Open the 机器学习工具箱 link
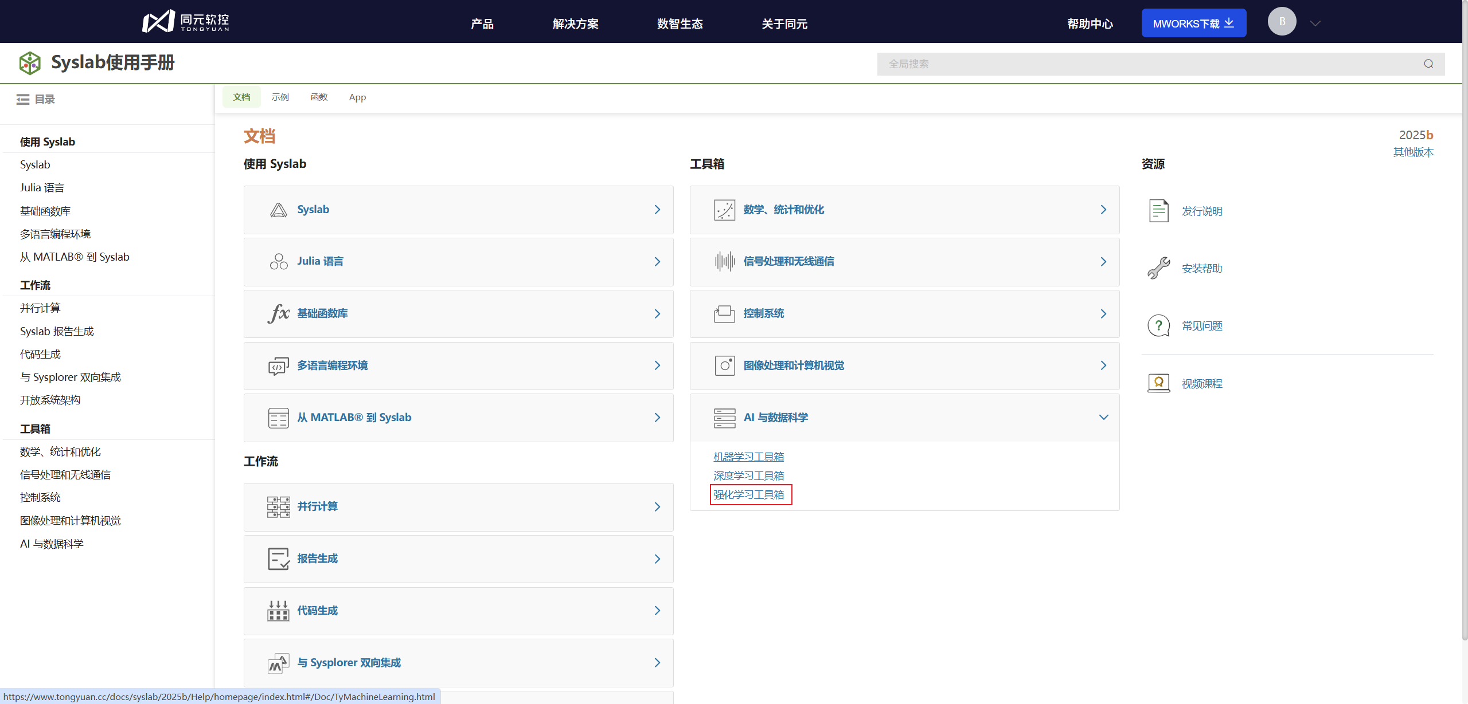Image resolution: width=1468 pixels, height=704 pixels. pyautogui.click(x=748, y=457)
